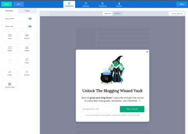Add a Button element

pos(27,37)
